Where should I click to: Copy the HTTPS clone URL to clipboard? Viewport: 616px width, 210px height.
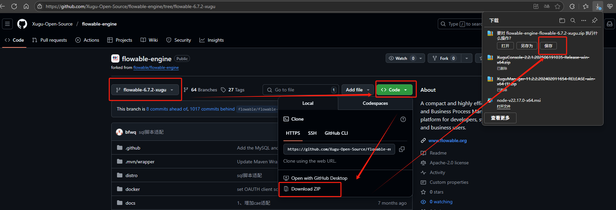[x=401, y=149]
